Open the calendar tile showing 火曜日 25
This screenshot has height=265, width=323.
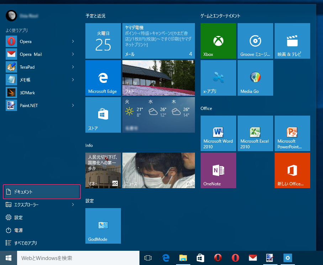click(x=103, y=41)
